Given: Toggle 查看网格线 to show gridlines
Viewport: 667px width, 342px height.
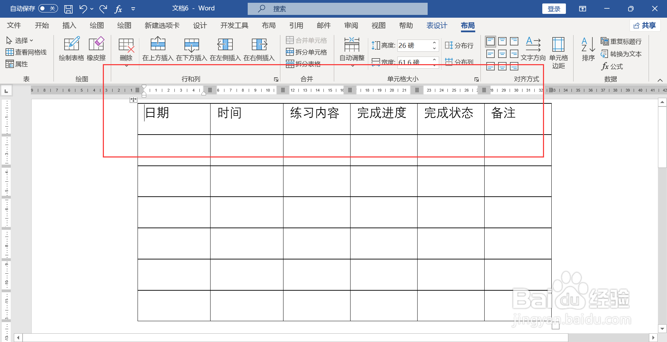Looking at the screenshot, I should (x=26, y=52).
